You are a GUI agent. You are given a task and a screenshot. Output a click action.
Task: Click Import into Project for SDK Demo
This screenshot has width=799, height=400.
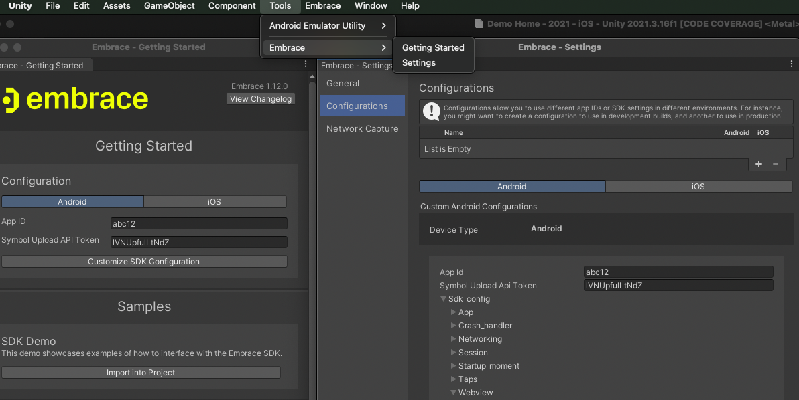coord(141,373)
